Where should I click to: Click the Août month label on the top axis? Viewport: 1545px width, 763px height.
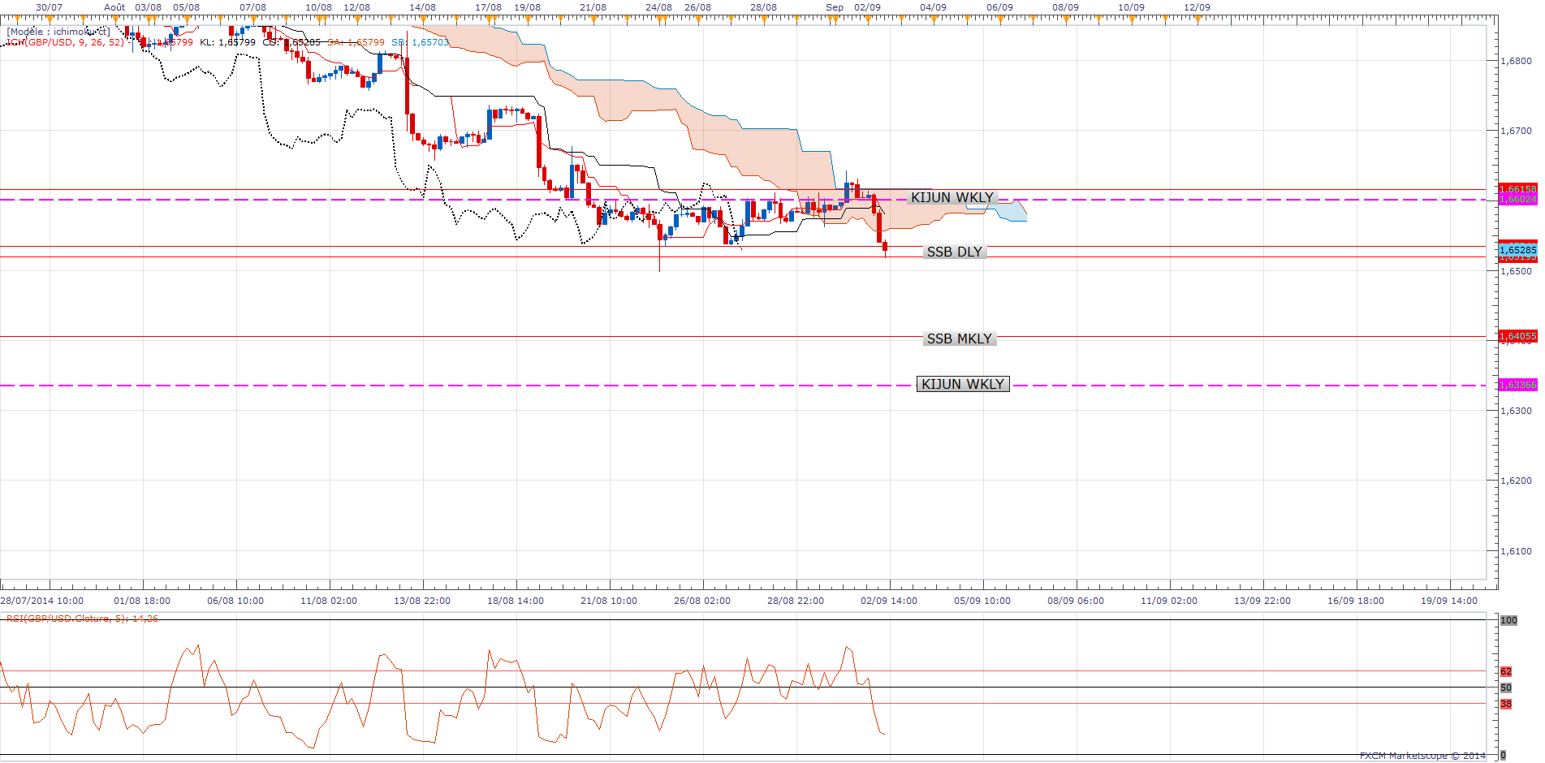click(114, 7)
